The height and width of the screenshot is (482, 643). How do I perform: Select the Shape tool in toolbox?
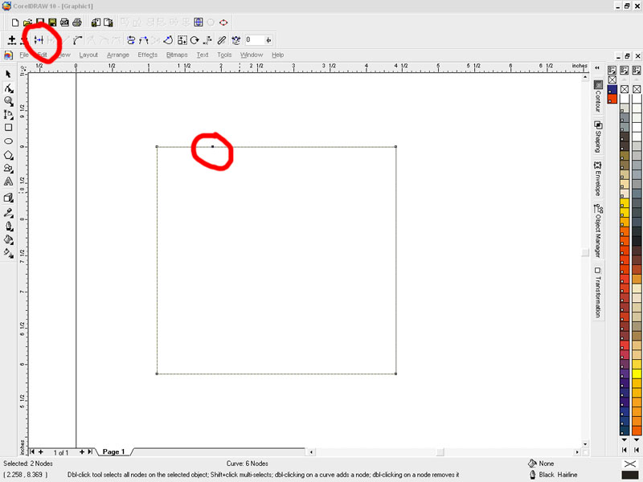(8, 88)
